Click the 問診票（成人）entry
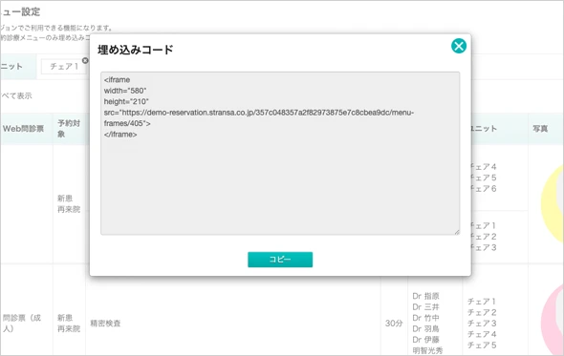564x356 pixels. [x=22, y=323]
